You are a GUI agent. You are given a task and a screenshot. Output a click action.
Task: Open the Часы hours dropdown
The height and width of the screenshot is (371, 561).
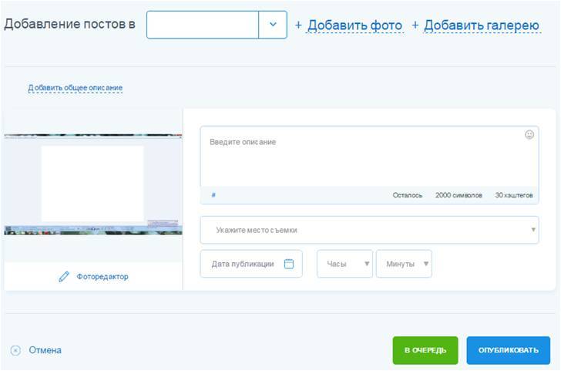344,264
